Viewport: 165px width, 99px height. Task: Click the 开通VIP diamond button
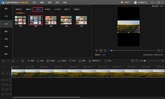pos(125,2)
